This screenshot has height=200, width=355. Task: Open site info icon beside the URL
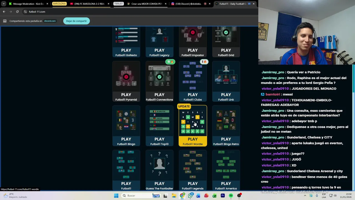pyautogui.click(x=25, y=12)
